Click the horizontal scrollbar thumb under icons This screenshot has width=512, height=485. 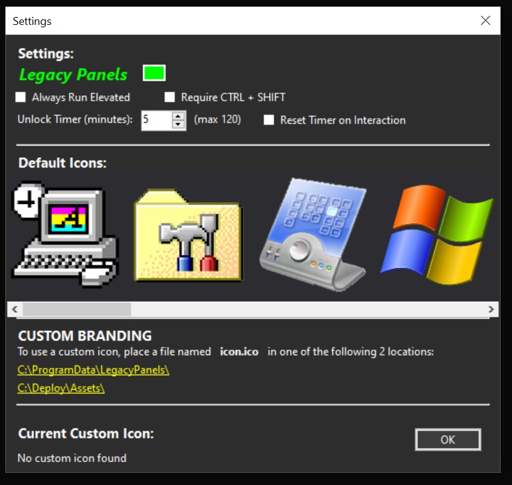tap(76, 310)
